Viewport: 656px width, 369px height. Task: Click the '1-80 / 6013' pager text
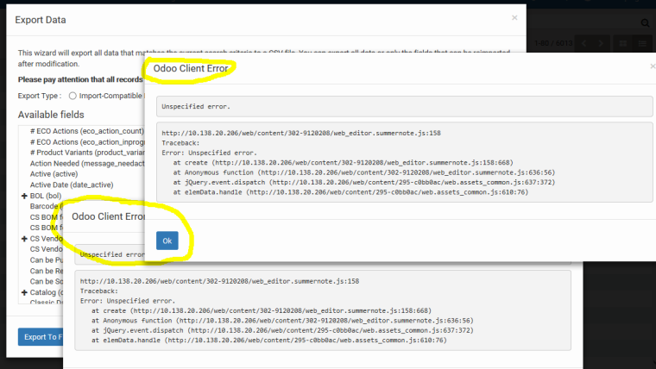coord(553,43)
